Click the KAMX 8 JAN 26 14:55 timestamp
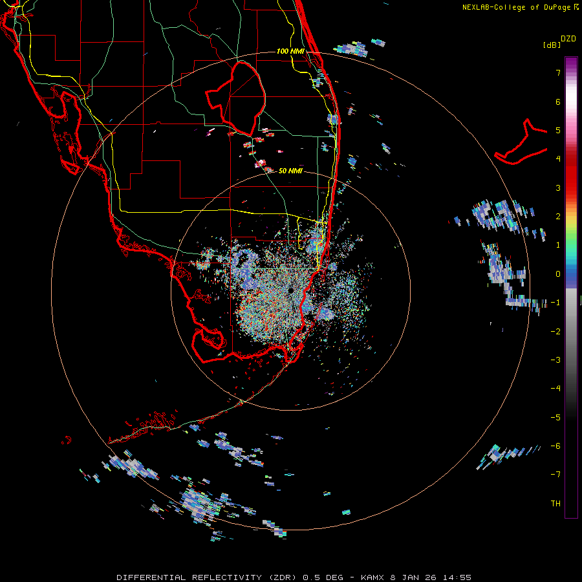 (416, 577)
